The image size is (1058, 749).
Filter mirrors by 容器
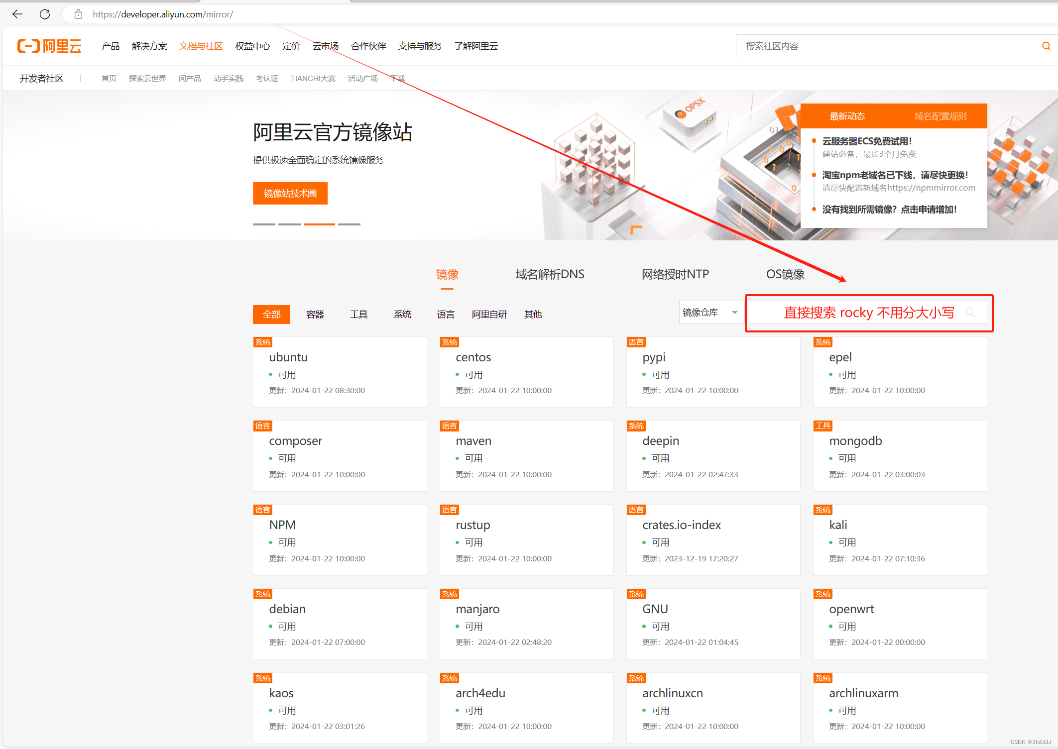pos(315,315)
